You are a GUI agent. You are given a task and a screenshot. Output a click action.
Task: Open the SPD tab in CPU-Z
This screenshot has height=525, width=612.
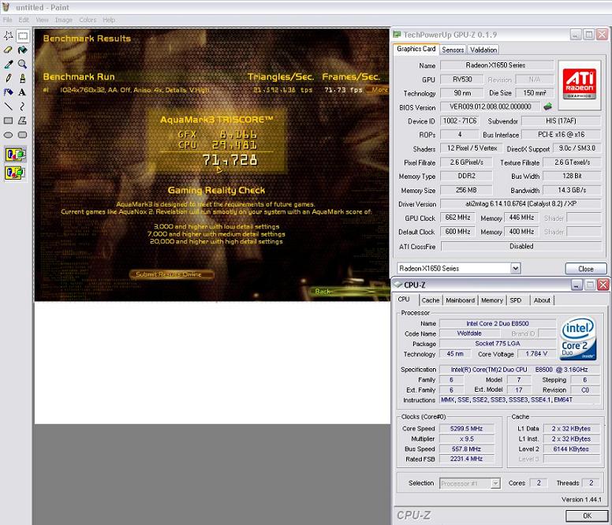click(x=516, y=300)
